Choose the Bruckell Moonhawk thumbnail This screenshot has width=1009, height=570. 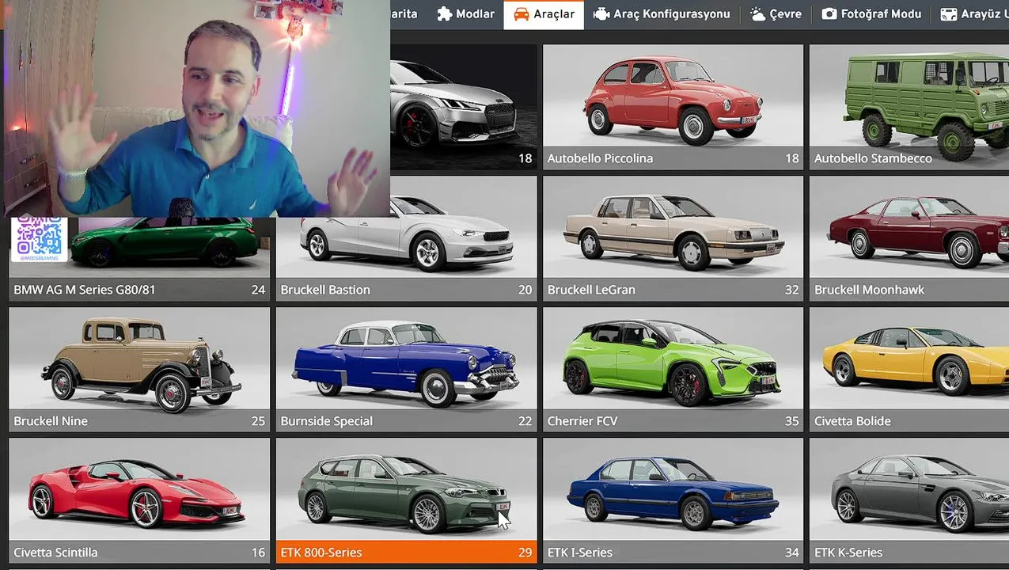coord(909,228)
